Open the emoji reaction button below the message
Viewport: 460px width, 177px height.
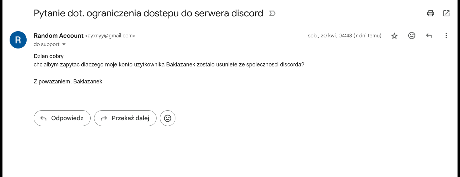pyautogui.click(x=168, y=118)
